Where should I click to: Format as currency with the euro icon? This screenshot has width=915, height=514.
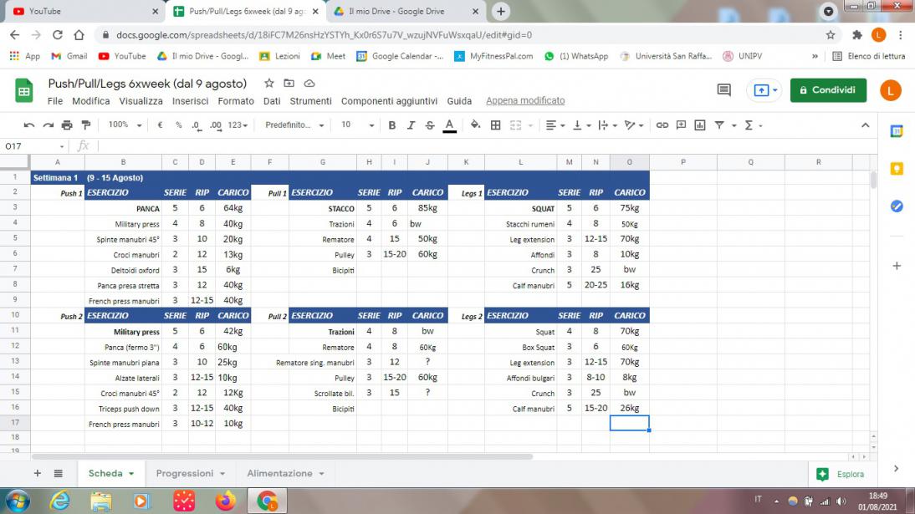click(160, 125)
